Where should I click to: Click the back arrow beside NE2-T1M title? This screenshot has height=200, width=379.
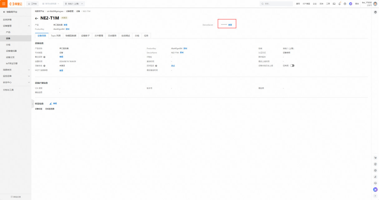[37, 18]
